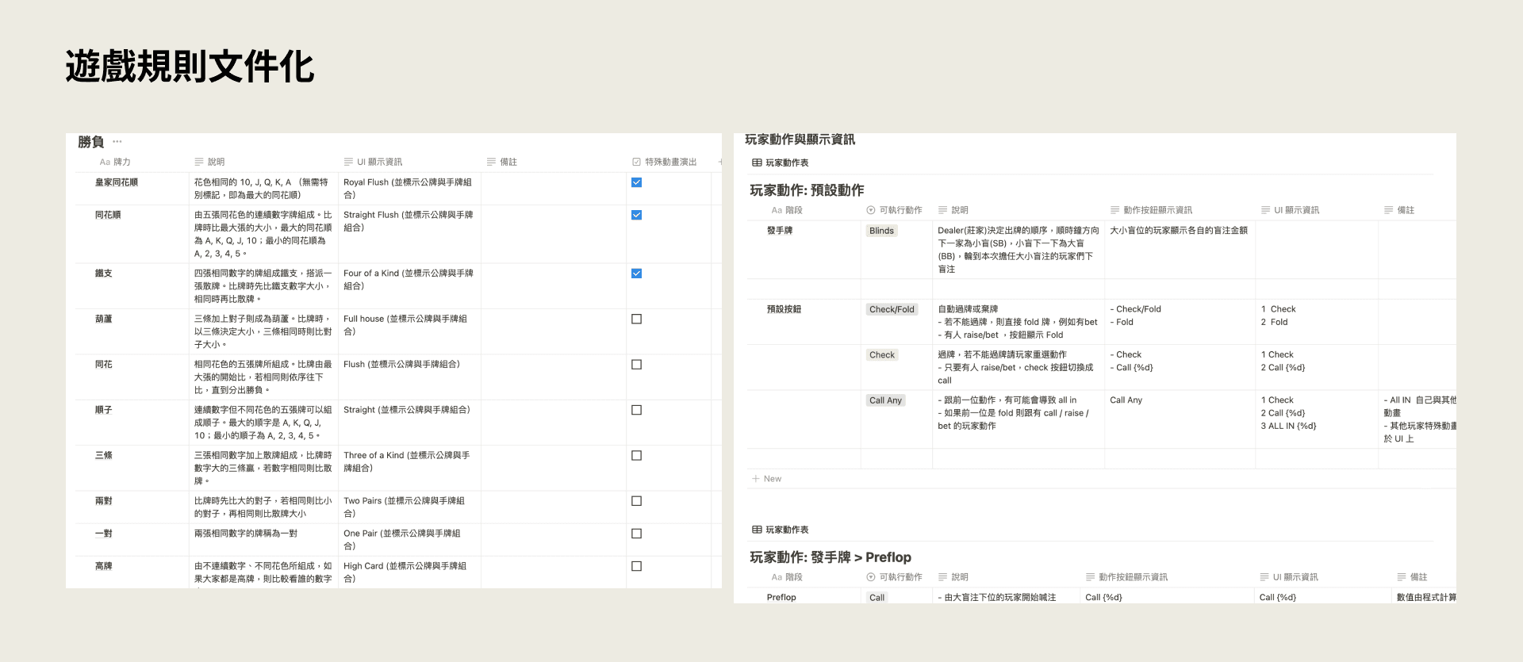This screenshot has width=1523, height=662.
Task: Click the 特殊動畫演出 checkbox column header
Action: [x=665, y=162]
